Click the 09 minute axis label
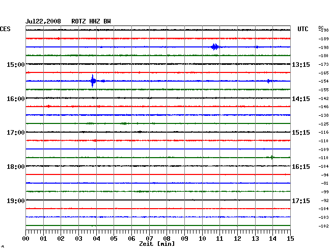 point(184,239)
